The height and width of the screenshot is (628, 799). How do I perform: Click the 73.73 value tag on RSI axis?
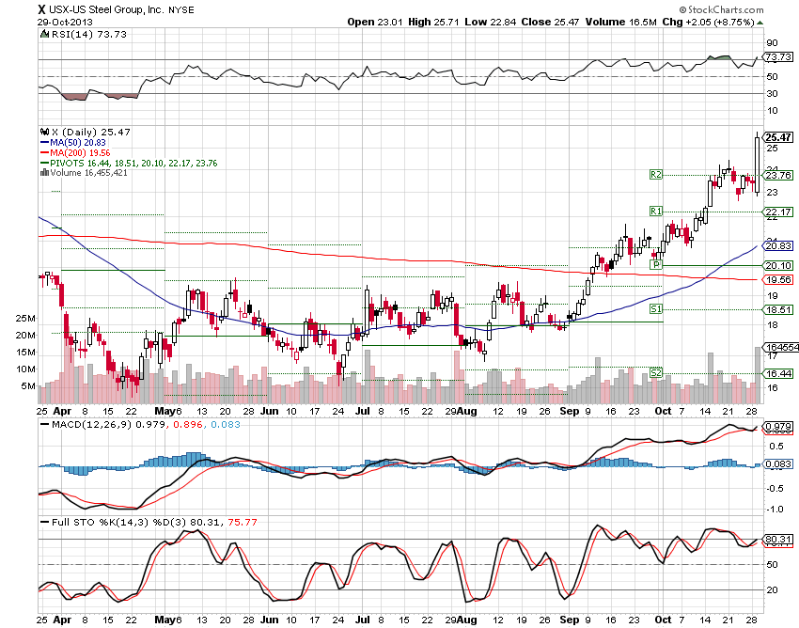778,57
